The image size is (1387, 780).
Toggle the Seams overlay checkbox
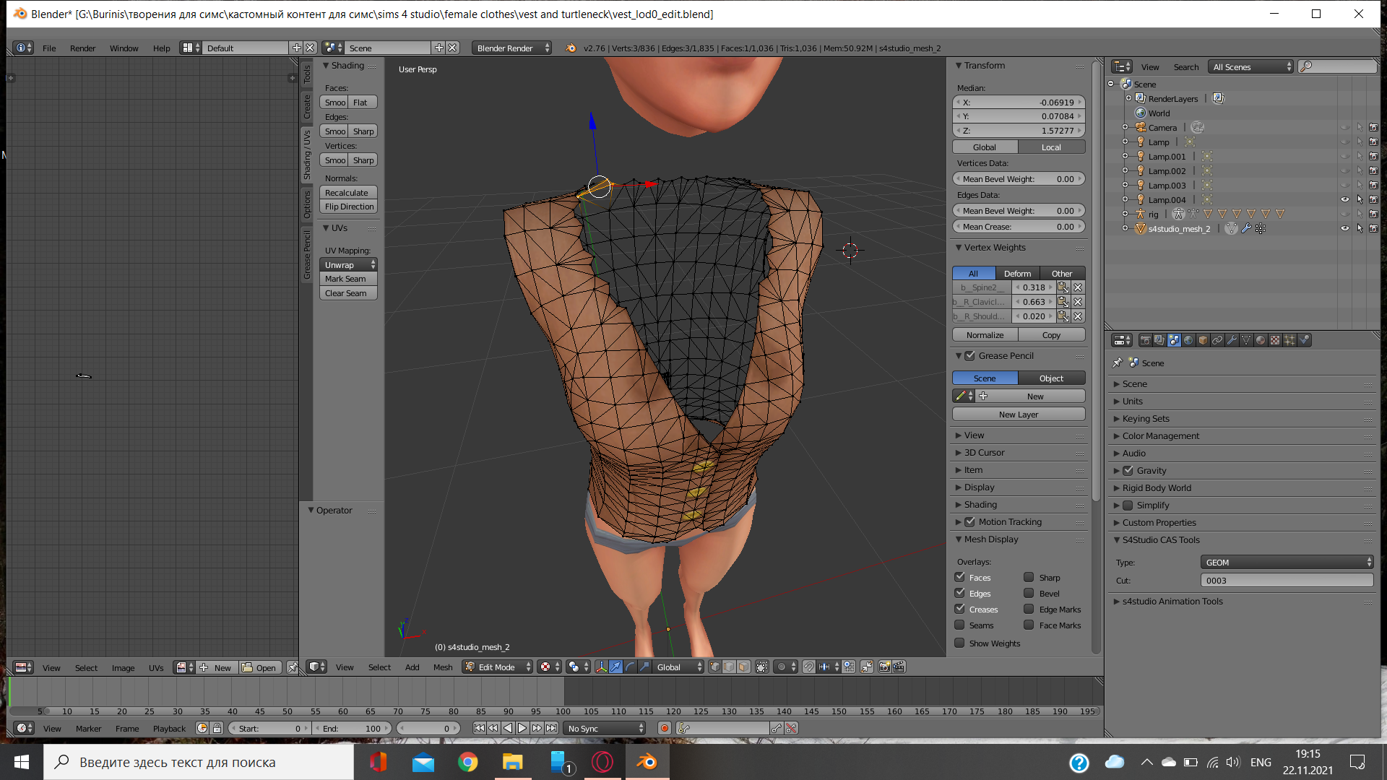coord(959,625)
